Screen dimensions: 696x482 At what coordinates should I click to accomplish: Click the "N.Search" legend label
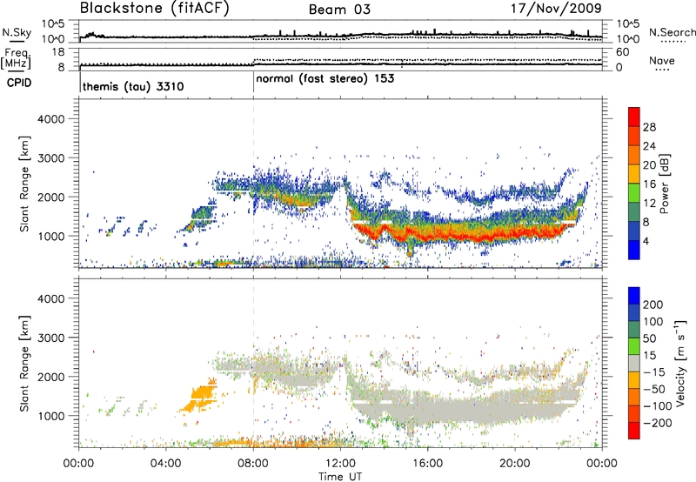(672, 32)
